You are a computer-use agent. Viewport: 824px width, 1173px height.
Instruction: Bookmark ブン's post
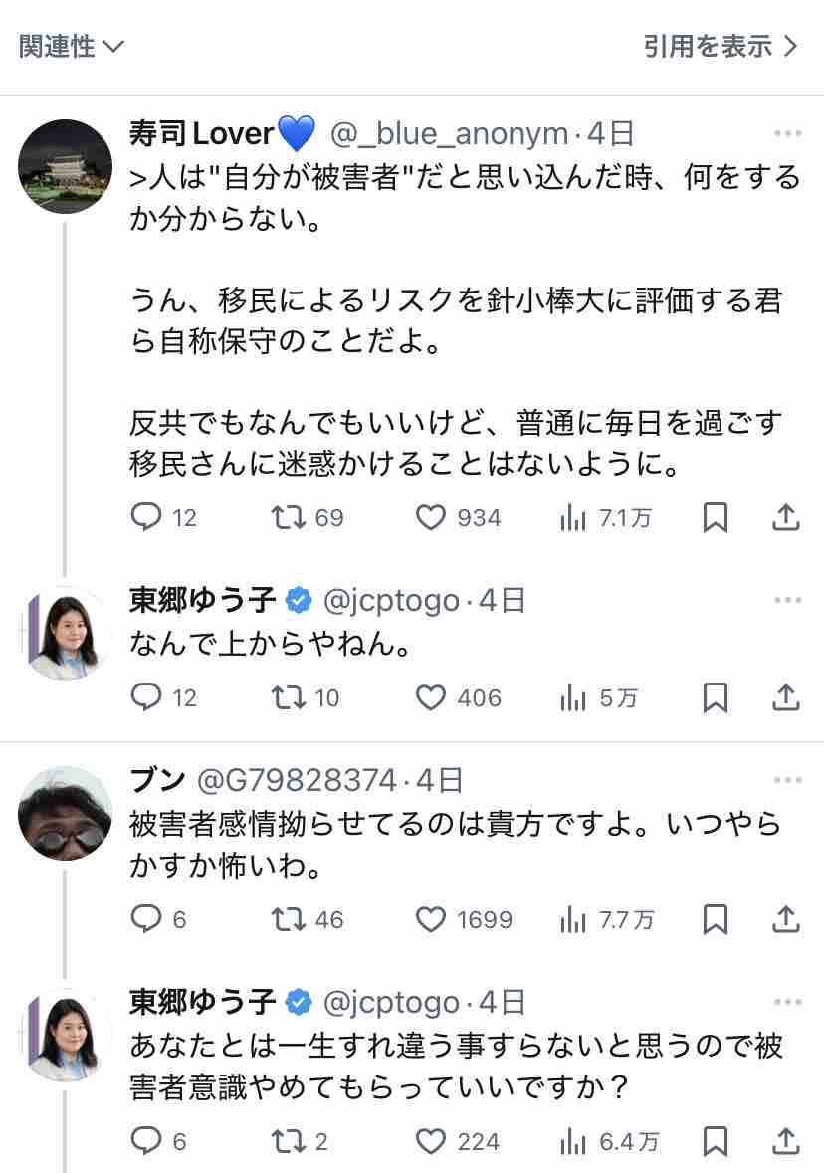point(715,919)
